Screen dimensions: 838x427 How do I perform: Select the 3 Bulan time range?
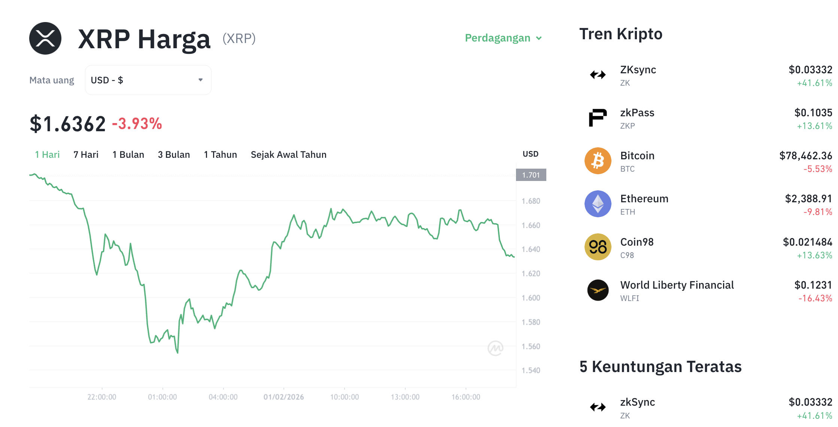pos(174,154)
